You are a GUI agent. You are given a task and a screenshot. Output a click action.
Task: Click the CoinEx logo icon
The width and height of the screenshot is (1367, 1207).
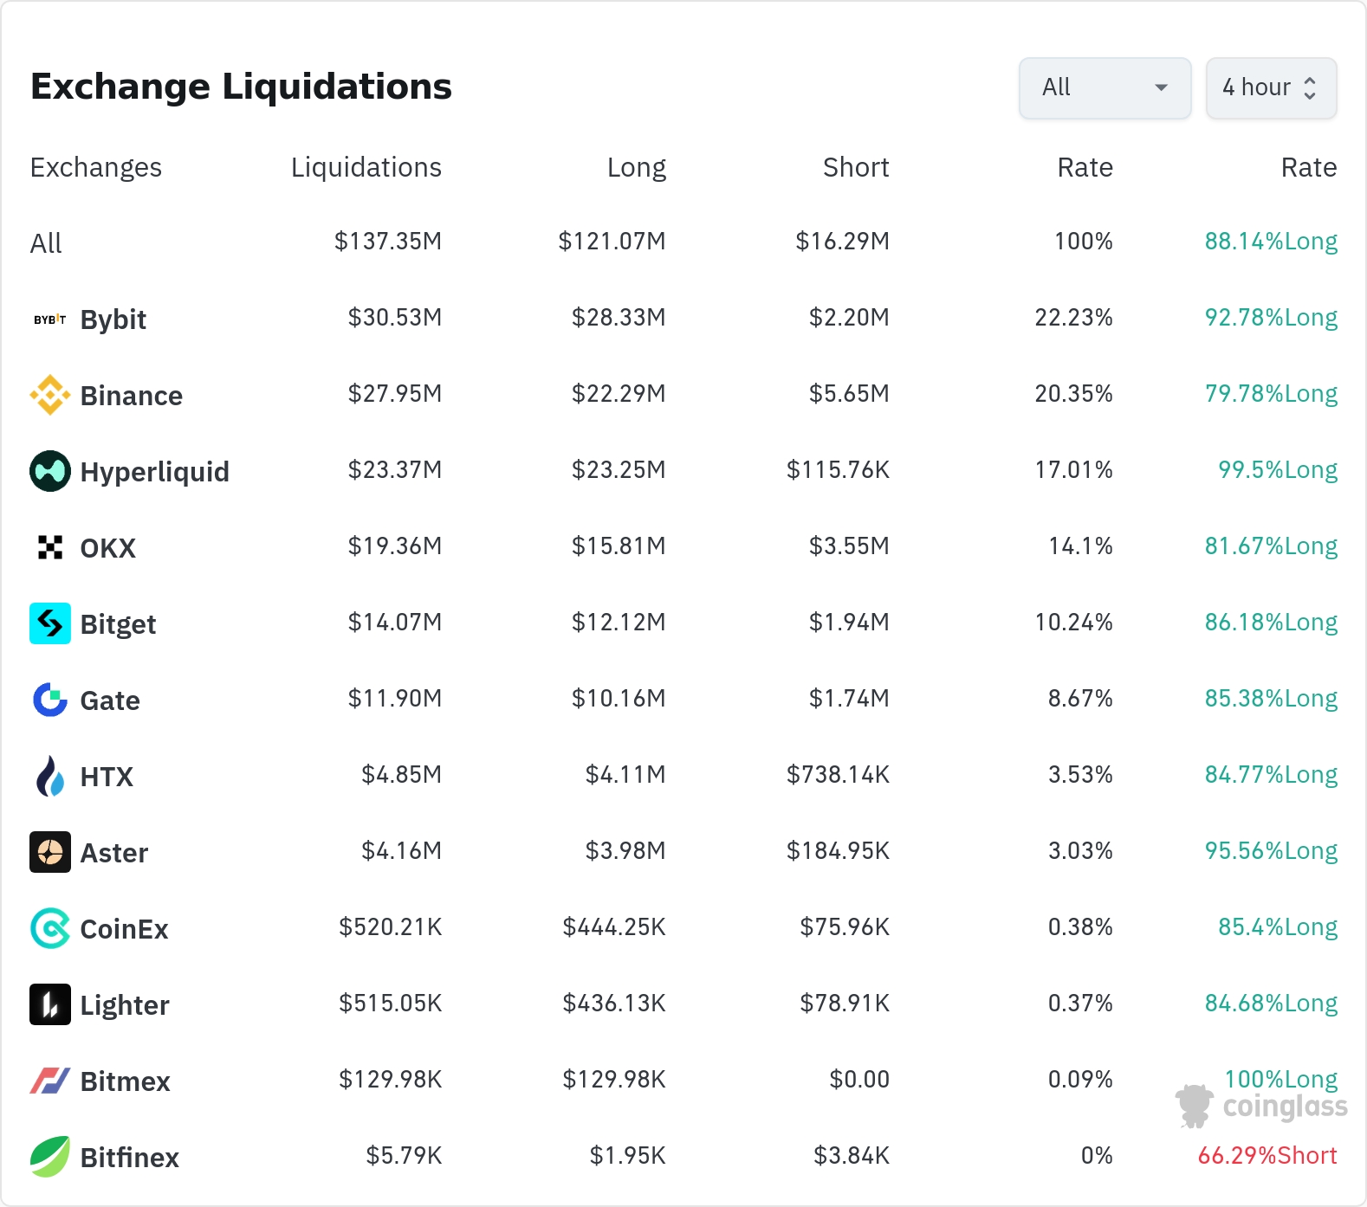(x=50, y=928)
